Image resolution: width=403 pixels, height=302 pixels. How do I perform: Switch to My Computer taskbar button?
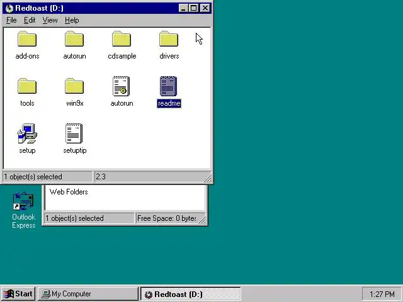88,294
